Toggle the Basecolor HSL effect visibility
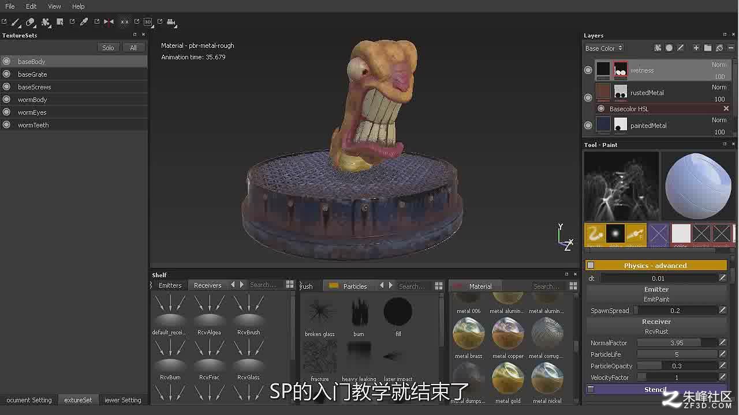 601,108
